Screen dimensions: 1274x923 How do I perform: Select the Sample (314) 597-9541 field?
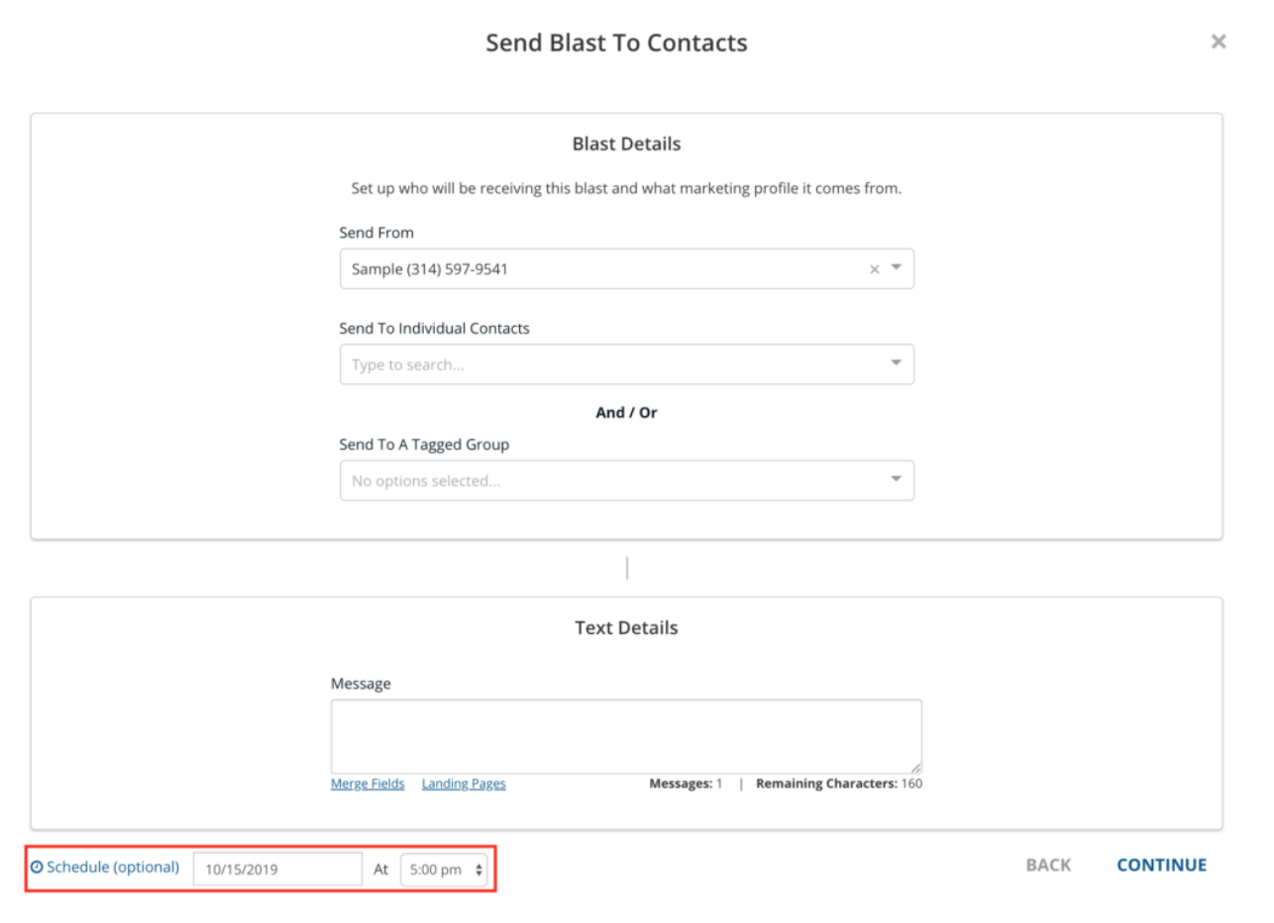(x=626, y=268)
